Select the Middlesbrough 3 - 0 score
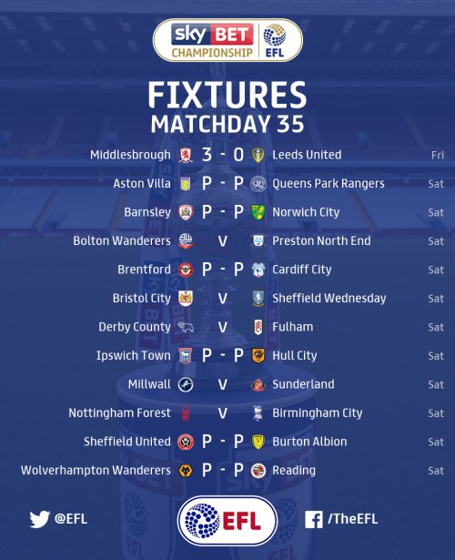Viewport: 455px width, 560px height. click(223, 155)
